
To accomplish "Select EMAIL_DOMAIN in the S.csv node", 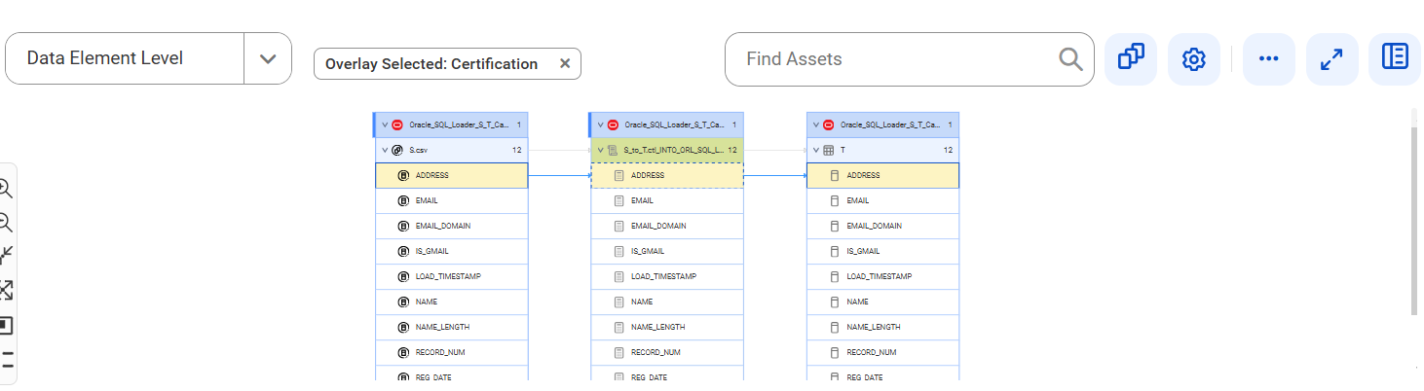I will click(x=452, y=226).
